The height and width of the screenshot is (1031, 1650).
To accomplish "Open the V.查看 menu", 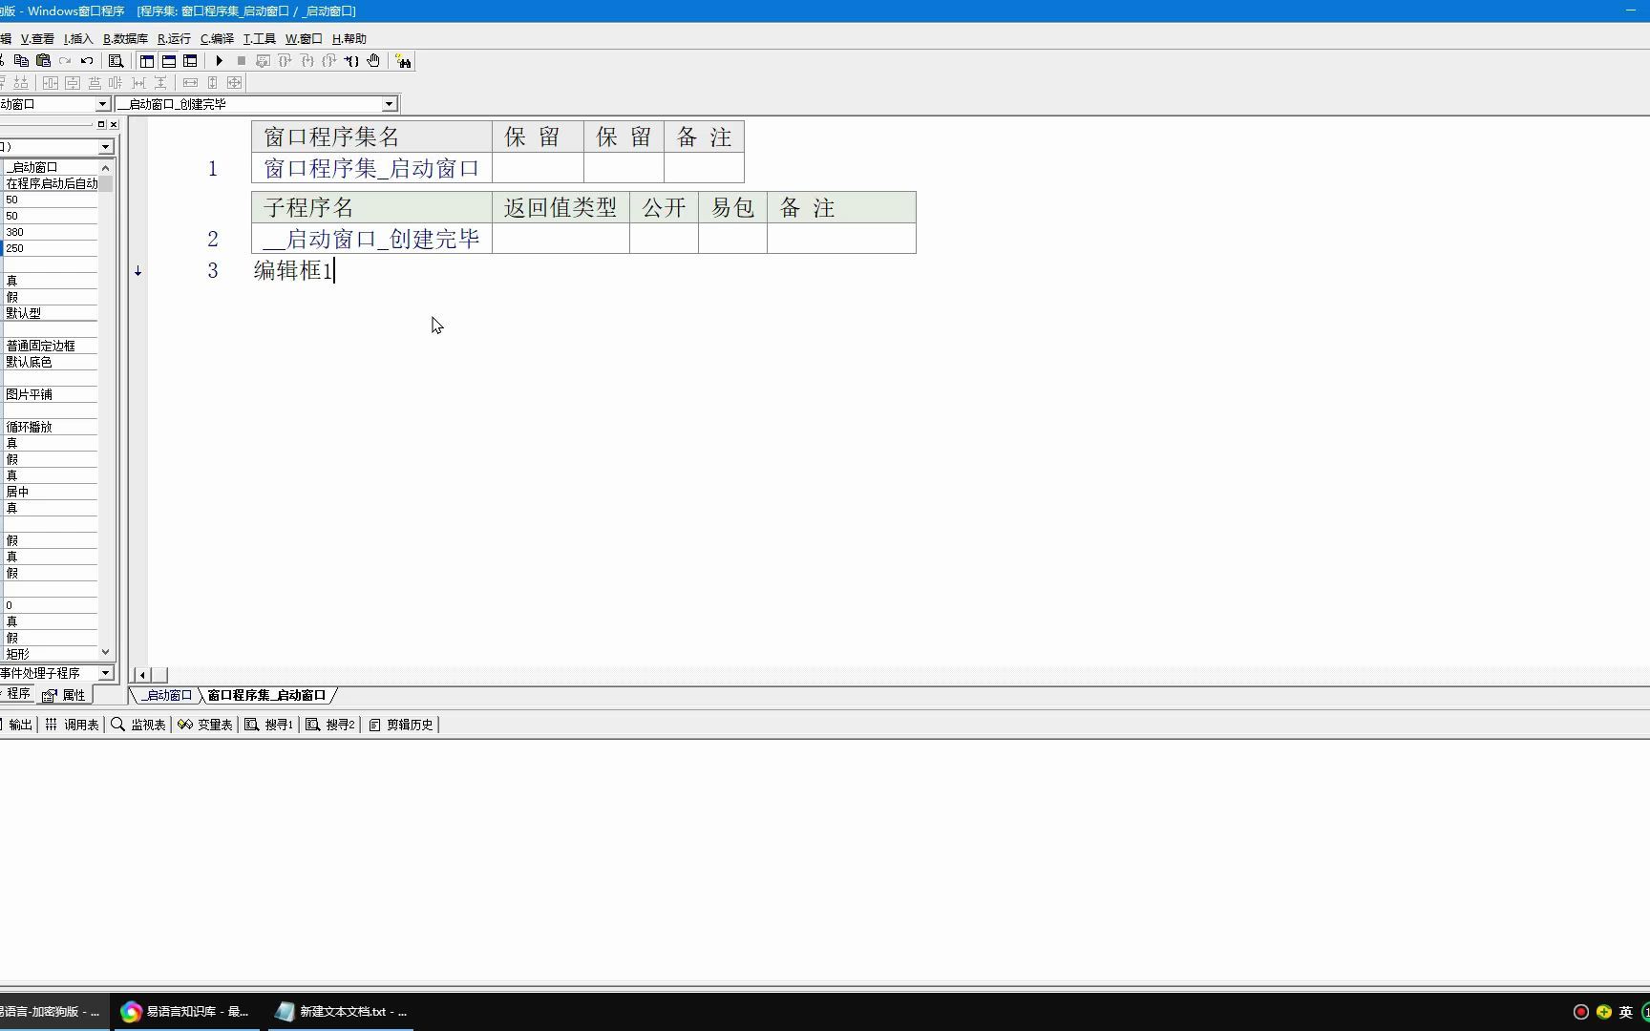I will coord(37,39).
